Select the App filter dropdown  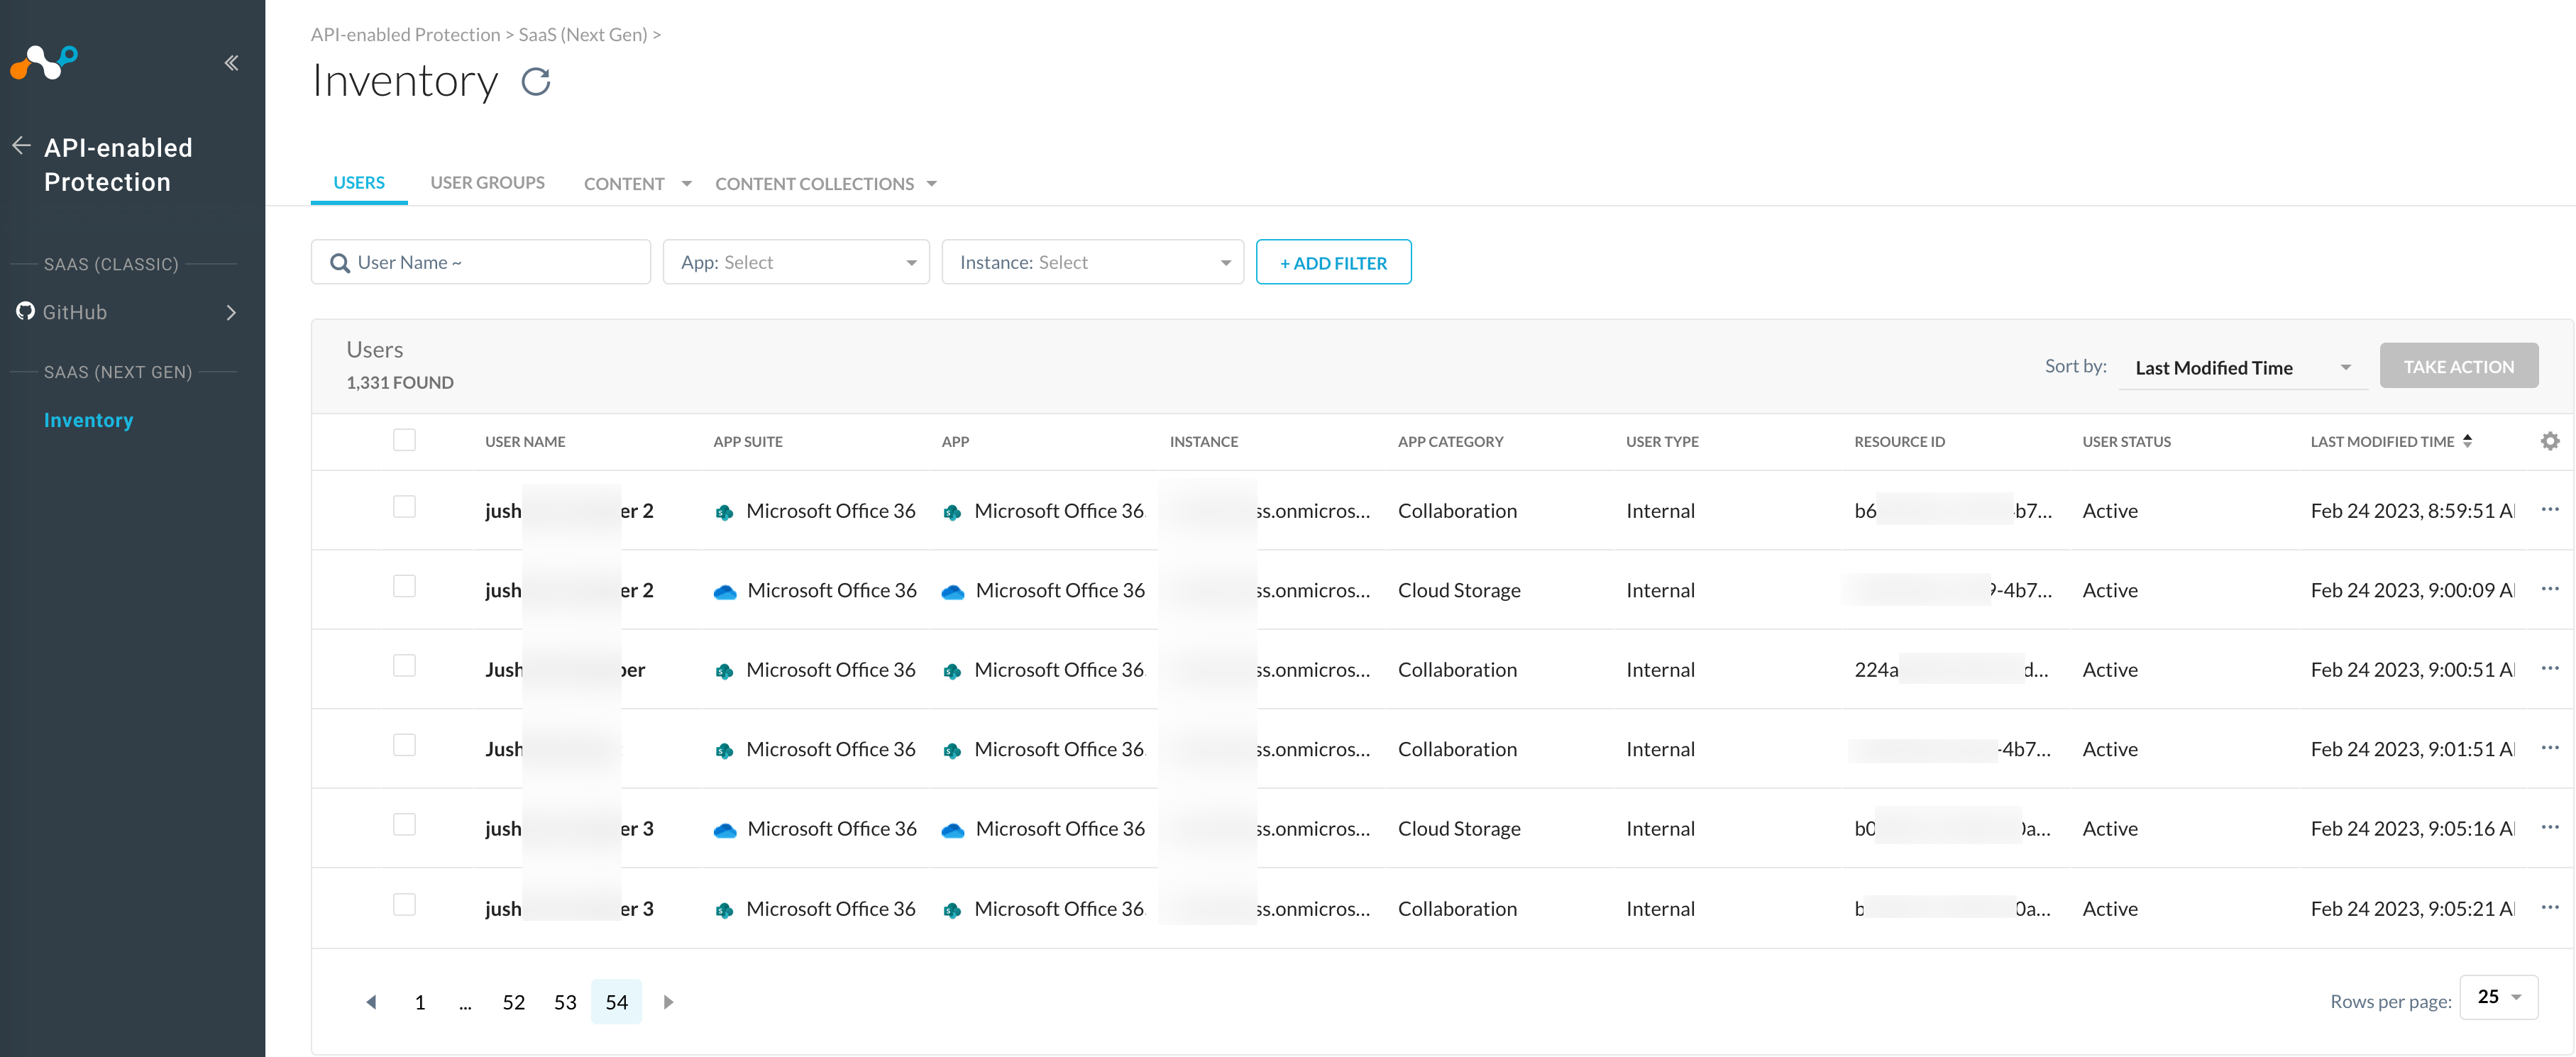(x=800, y=261)
